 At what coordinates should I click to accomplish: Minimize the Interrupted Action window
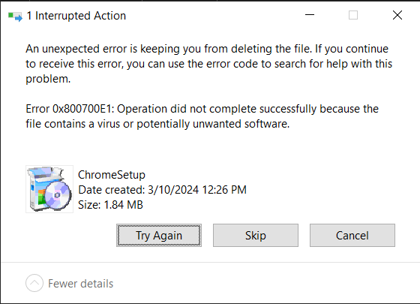click(x=310, y=15)
